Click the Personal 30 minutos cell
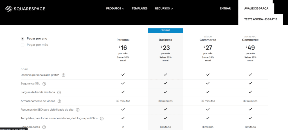 coord(123,101)
